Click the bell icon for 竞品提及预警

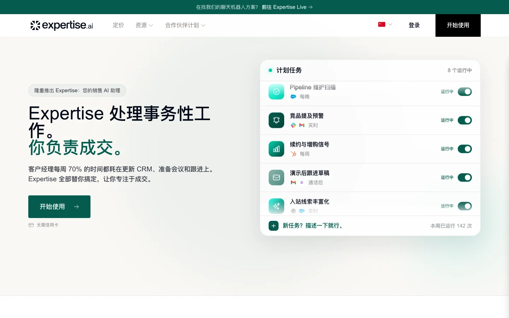(x=276, y=120)
